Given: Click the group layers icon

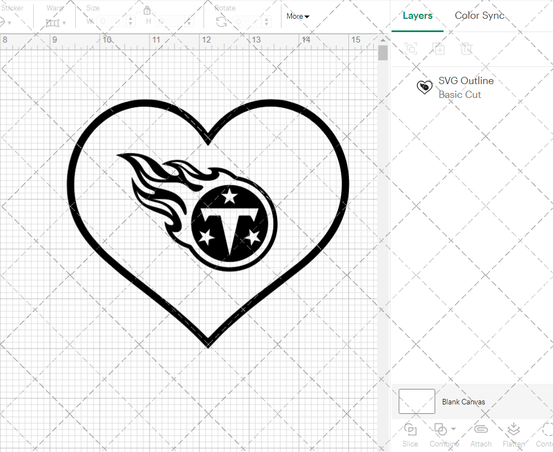Looking at the screenshot, I should 410,49.
